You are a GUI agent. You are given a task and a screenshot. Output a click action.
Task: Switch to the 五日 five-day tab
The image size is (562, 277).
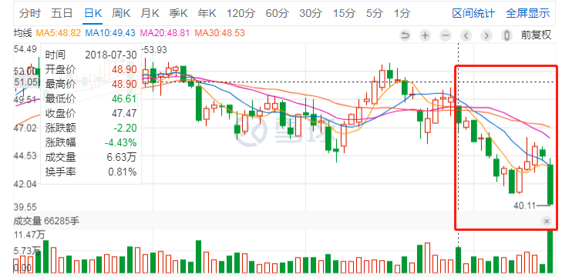(62, 14)
